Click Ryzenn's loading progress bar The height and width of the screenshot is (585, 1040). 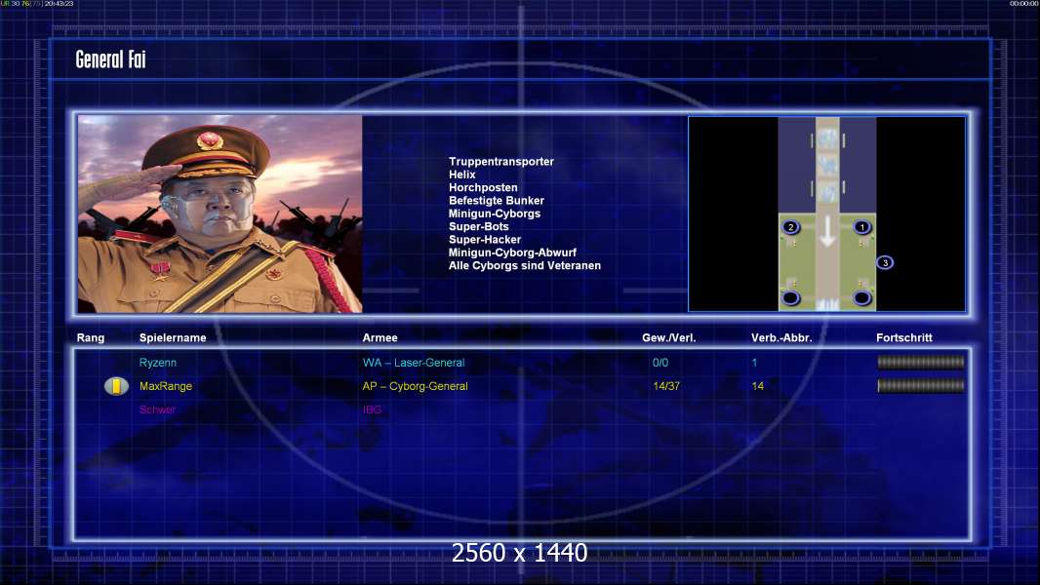pos(921,362)
